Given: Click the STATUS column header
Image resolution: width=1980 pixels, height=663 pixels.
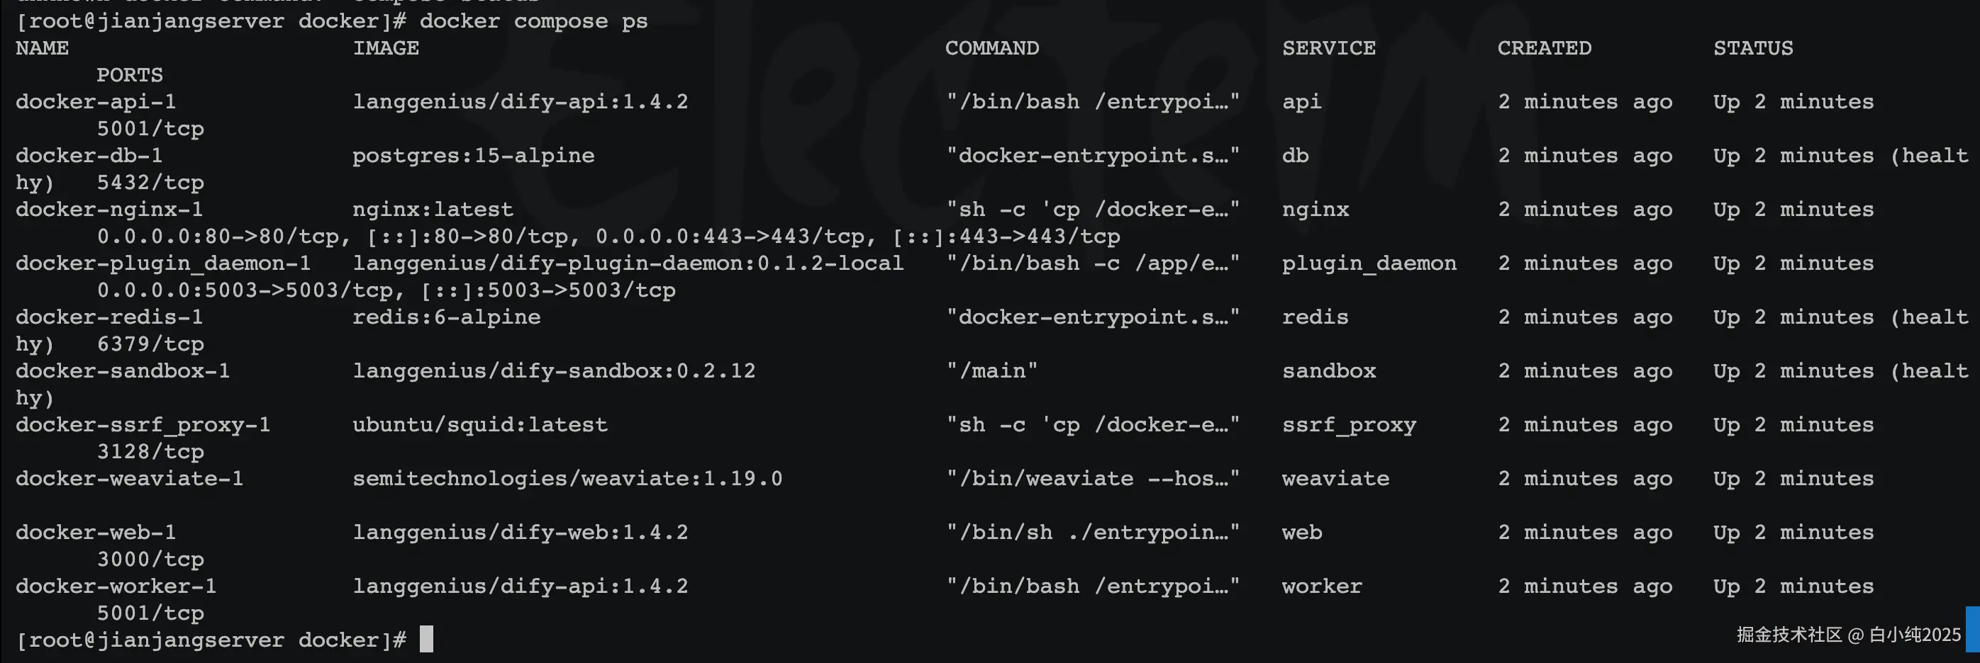Looking at the screenshot, I should point(1753,48).
